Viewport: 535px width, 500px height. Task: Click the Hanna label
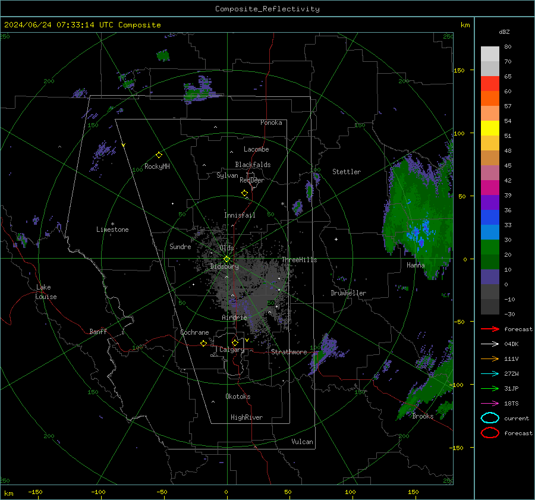click(416, 265)
